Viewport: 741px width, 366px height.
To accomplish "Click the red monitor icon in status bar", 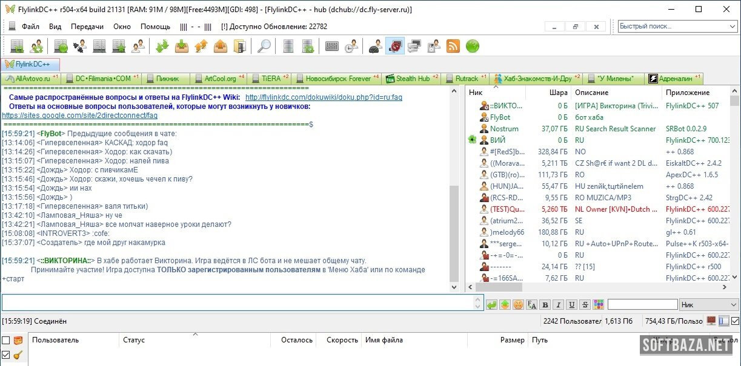I will 711,321.
